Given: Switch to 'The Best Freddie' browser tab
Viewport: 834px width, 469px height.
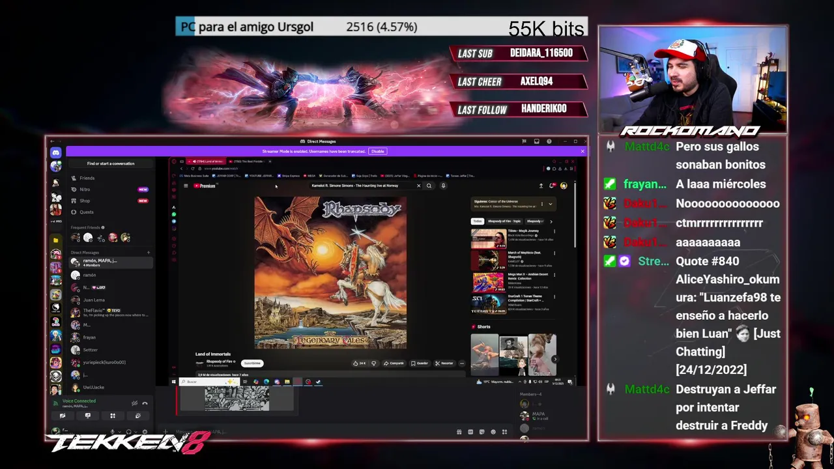Looking at the screenshot, I should [x=248, y=161].
